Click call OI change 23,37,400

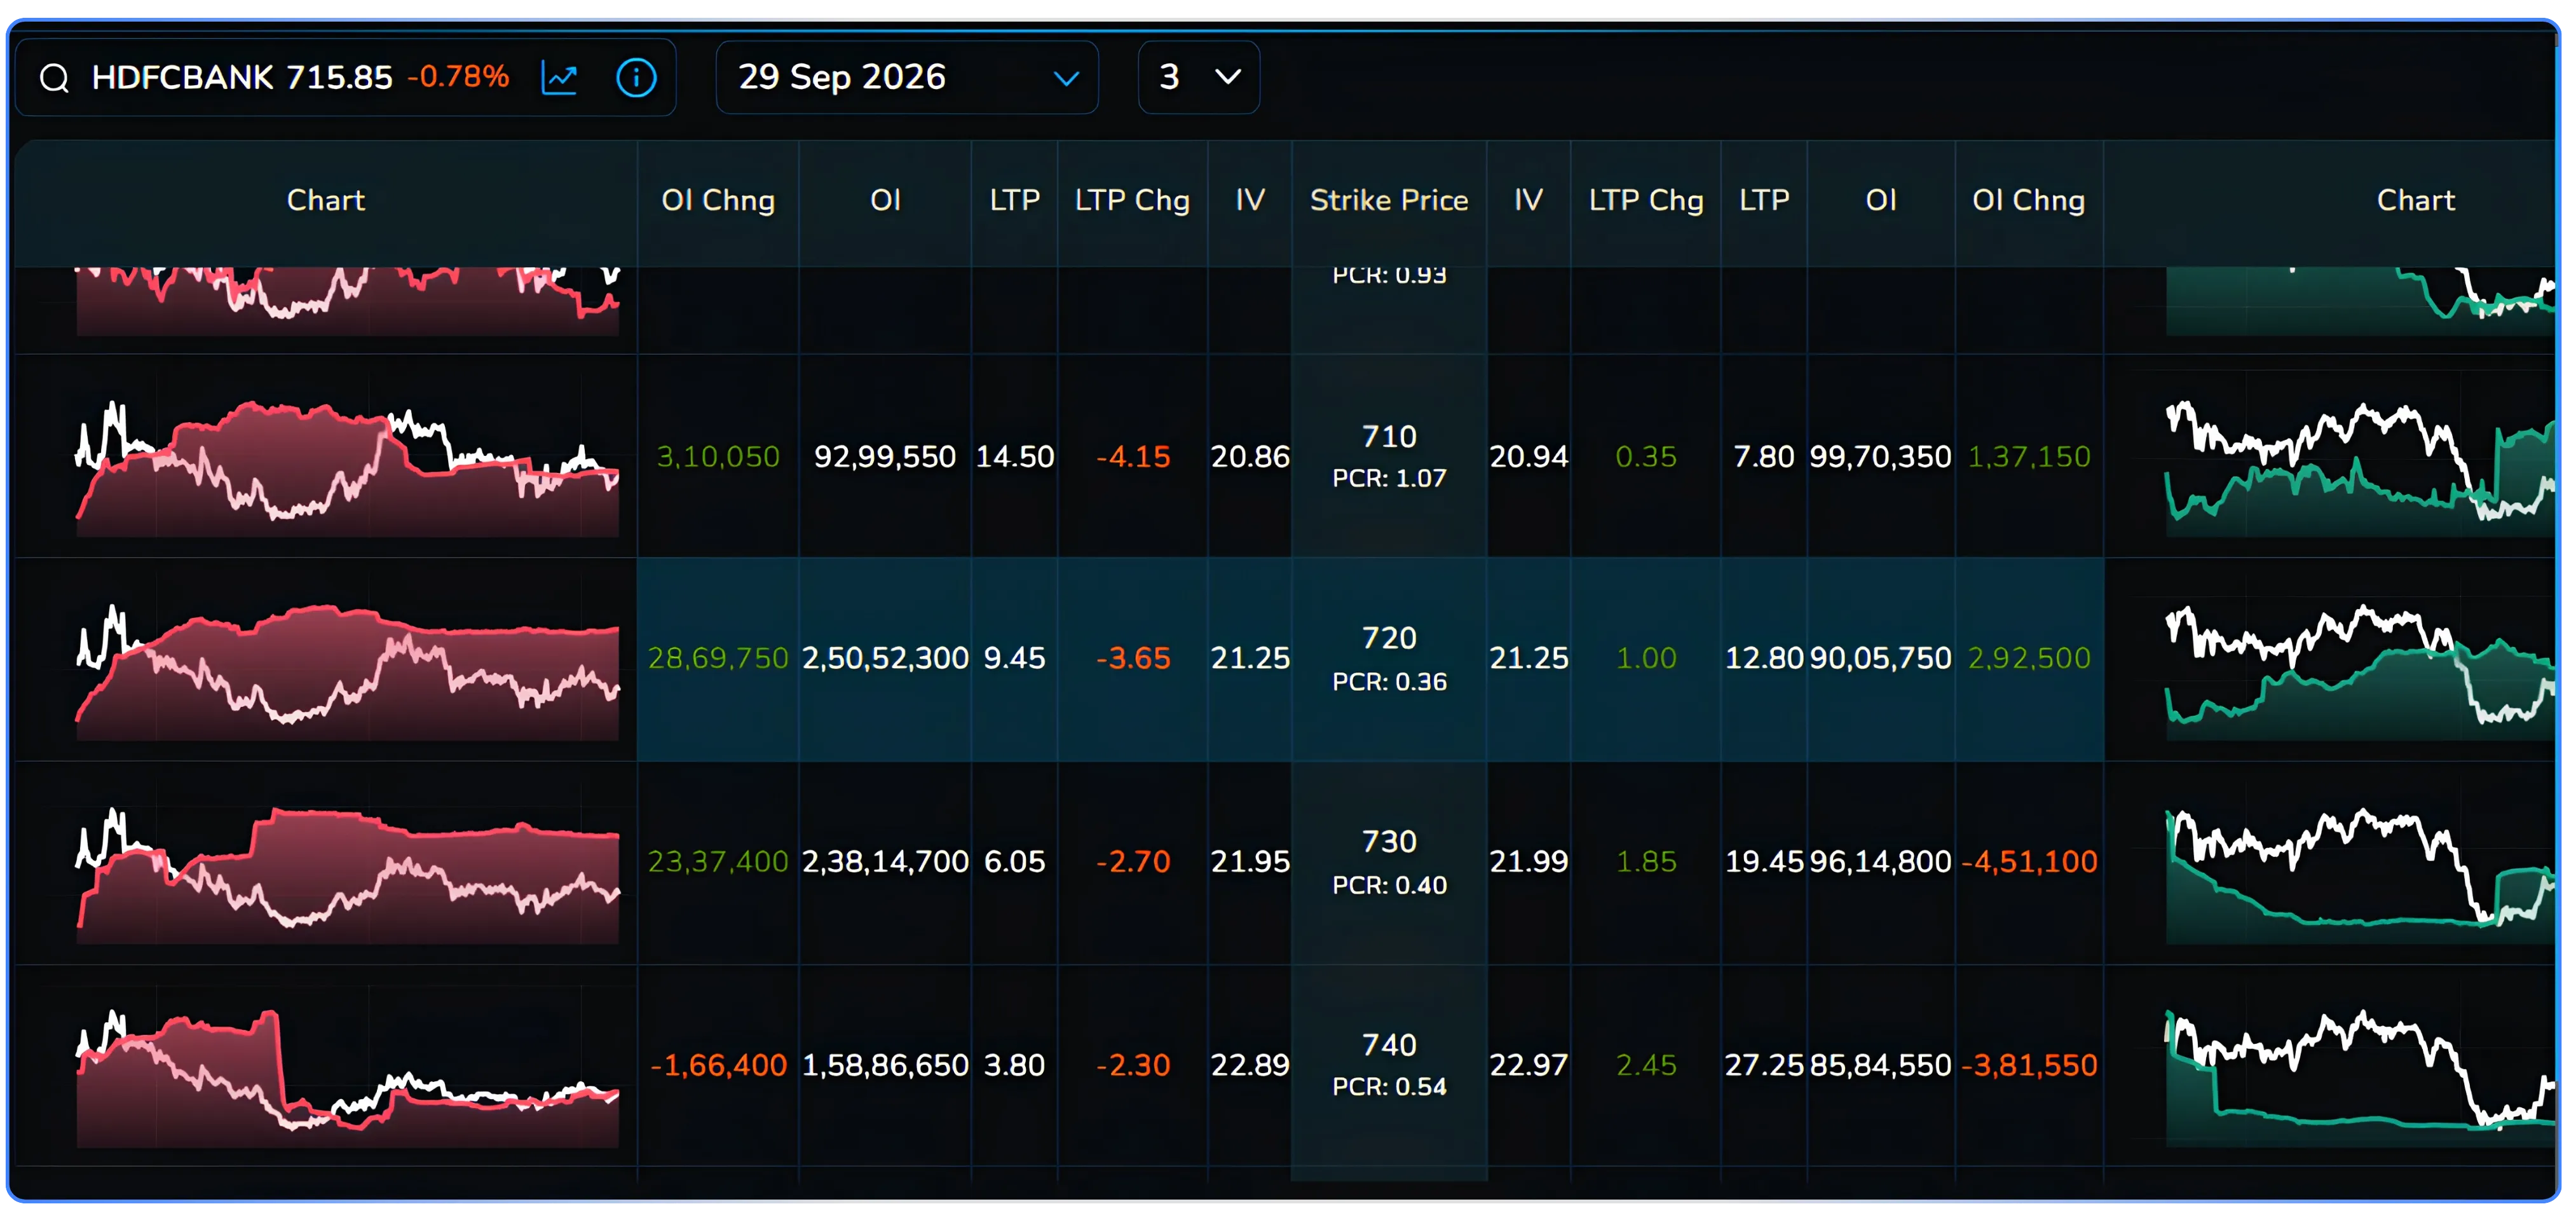718,862
